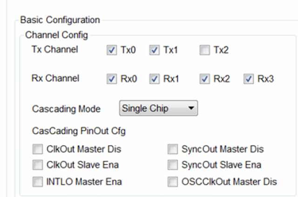298x197 pixels.
Task: Check SyncOut Master Dis option
Action: click(x=172, y=149)
